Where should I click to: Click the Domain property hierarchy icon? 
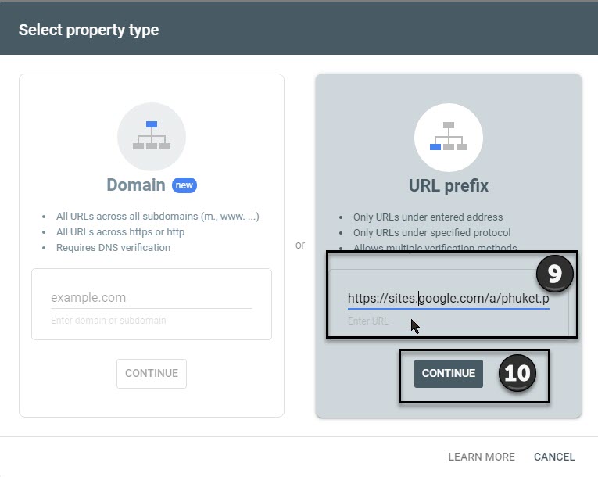point(152,136)
